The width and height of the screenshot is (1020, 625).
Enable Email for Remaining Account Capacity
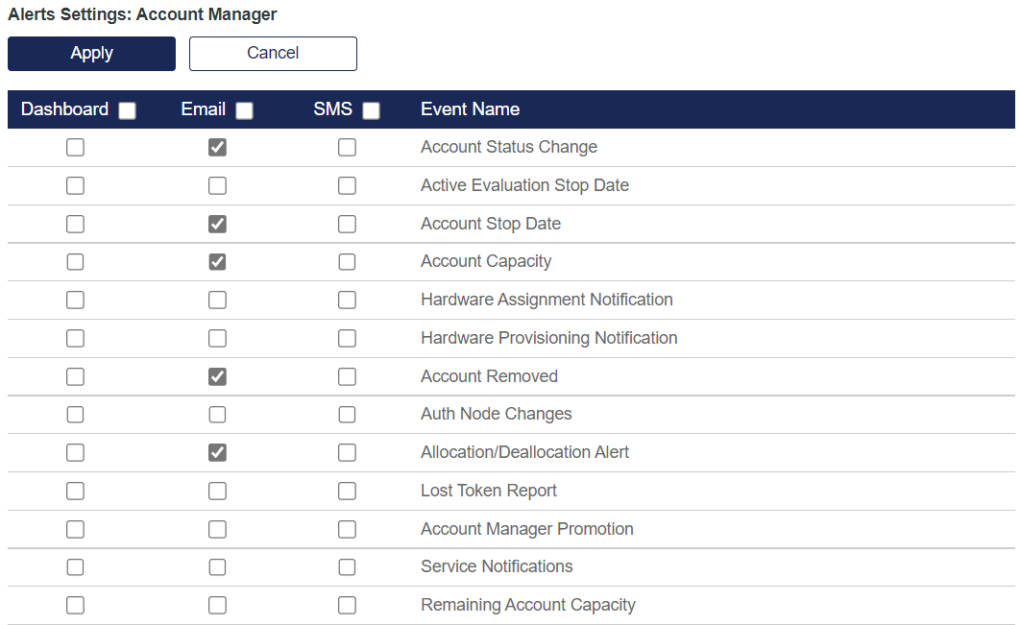click(218, 605)
